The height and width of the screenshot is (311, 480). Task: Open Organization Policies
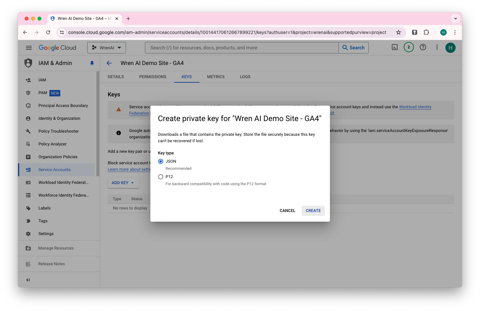coord(57,157)
